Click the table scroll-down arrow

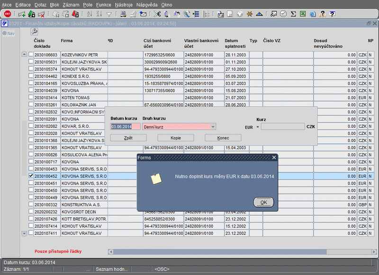click(x=24, y=233)
